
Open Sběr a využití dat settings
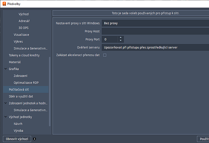click(21, 96)
